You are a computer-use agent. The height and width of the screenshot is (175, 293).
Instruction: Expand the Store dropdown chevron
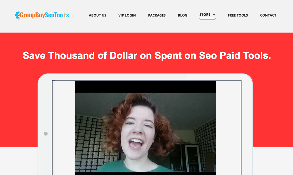(x=214, y=15)
